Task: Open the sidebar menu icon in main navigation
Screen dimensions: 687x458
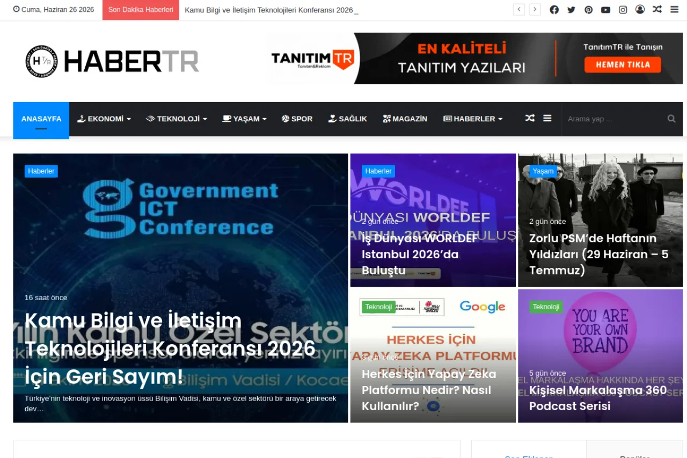Action: 547,119
